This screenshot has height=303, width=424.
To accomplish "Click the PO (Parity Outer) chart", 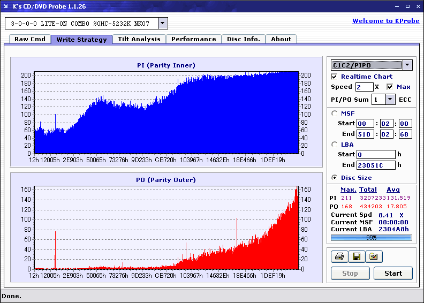I will tap(166, 228).
